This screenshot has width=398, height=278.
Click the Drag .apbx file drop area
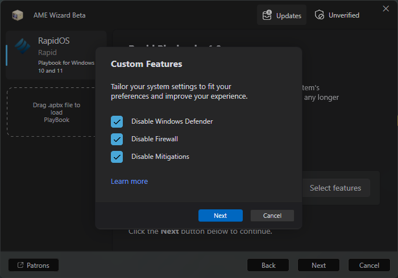coord(52,112)
